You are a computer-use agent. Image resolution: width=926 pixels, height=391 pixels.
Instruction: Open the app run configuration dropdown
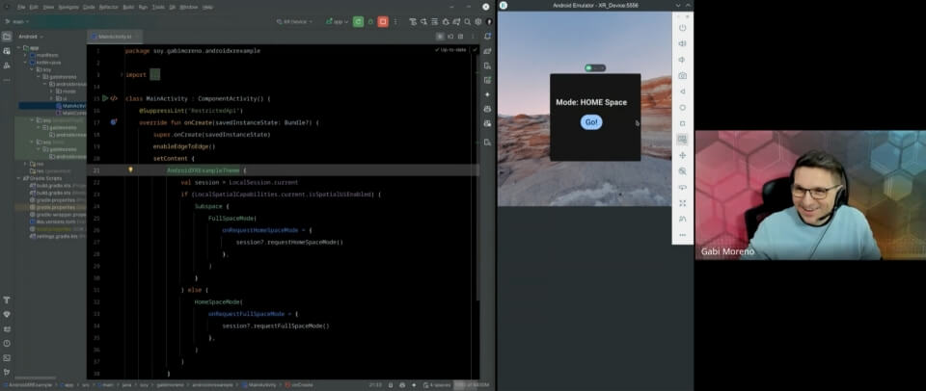pos(336,22)
